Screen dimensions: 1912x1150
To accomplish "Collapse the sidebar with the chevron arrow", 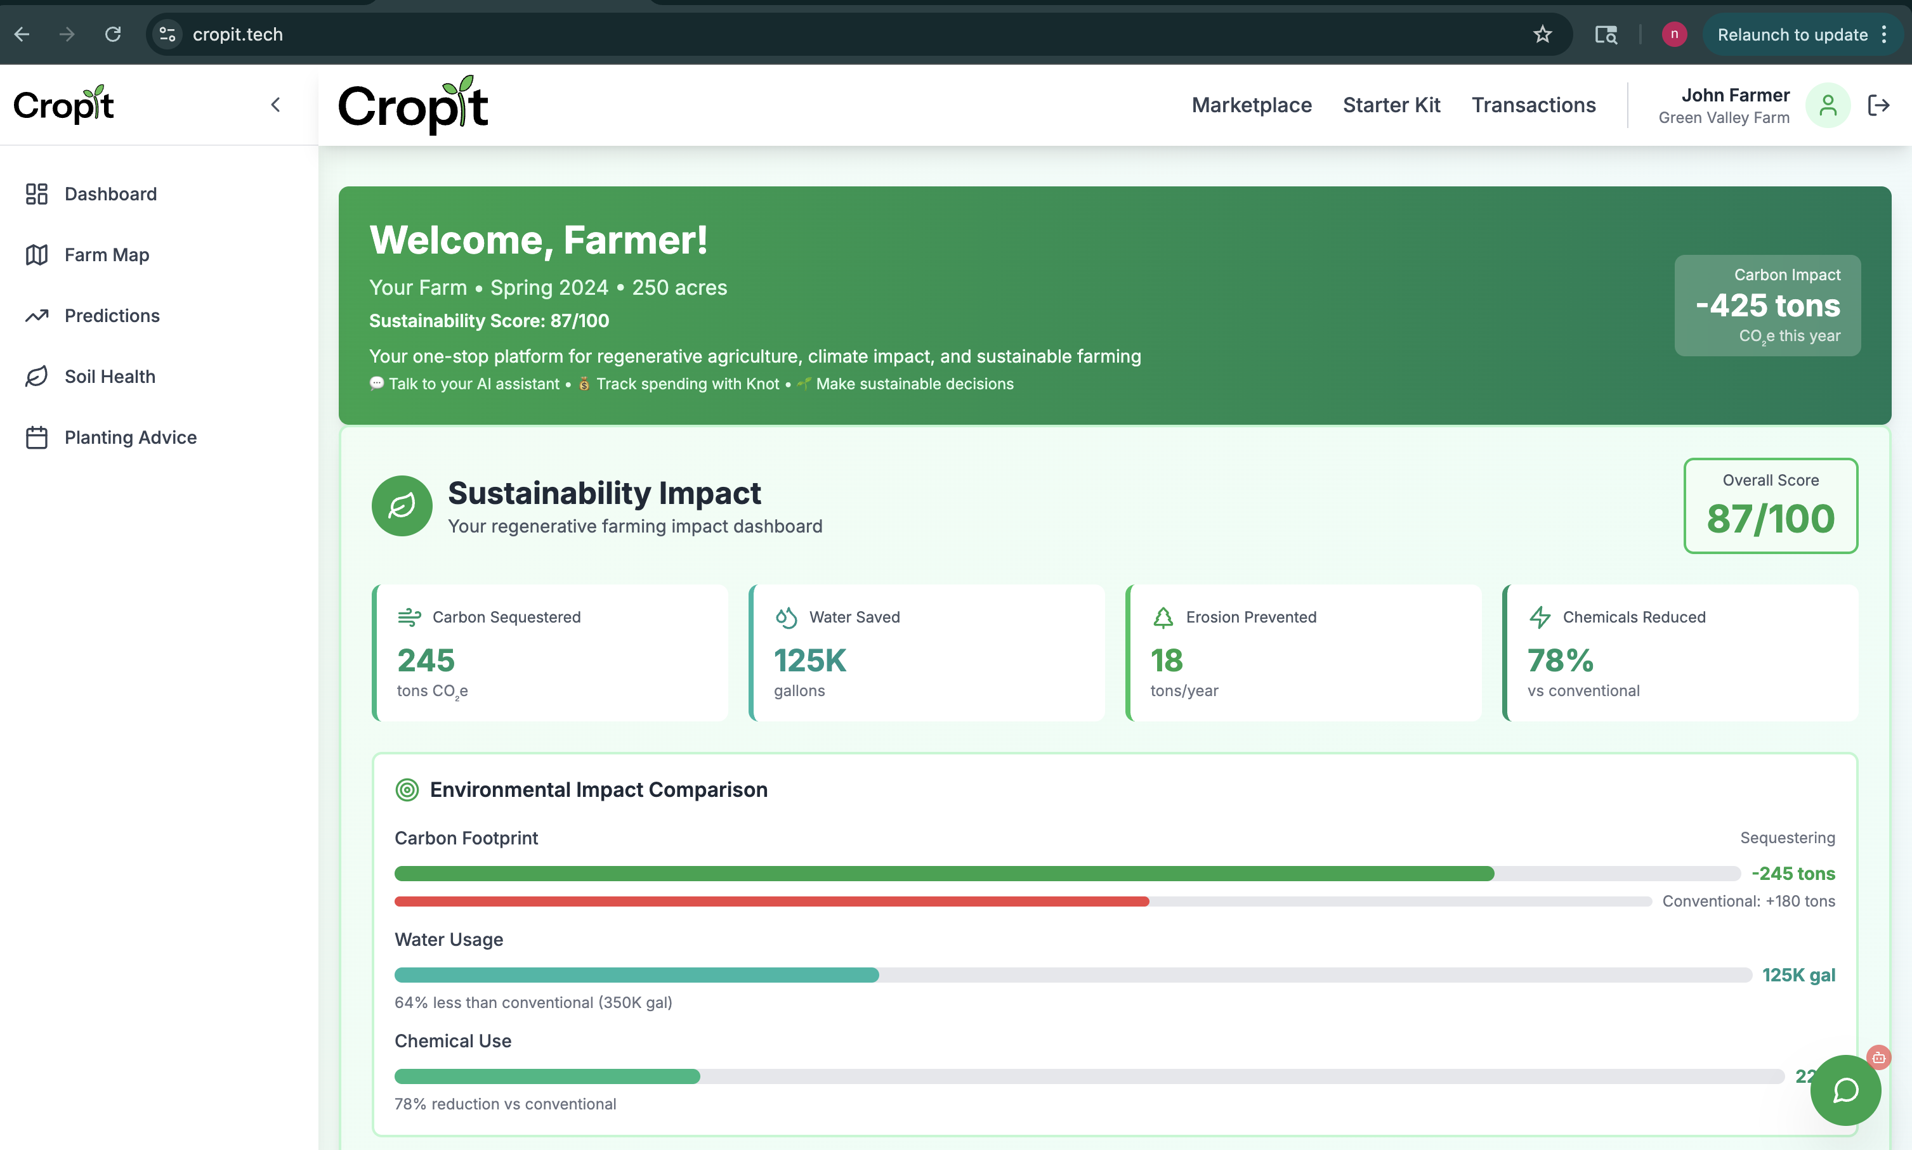I will pyautogui.click(x=275, y=105).
